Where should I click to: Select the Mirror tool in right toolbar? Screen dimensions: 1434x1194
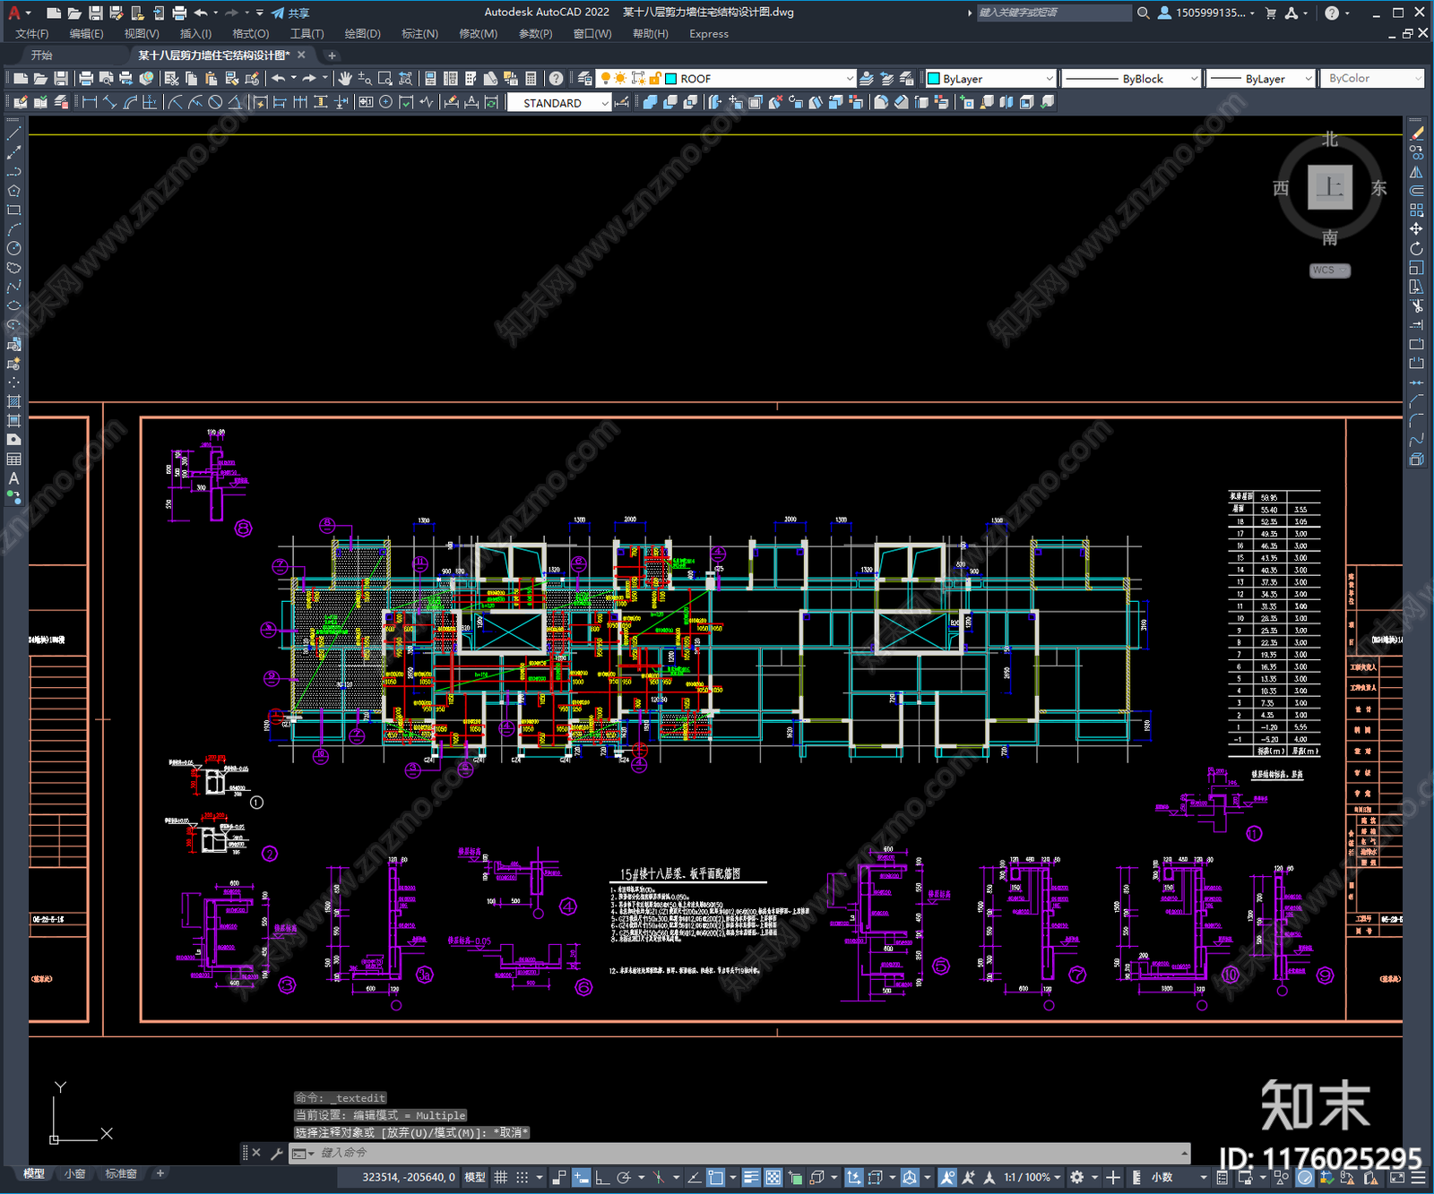tap(1416, 172)
